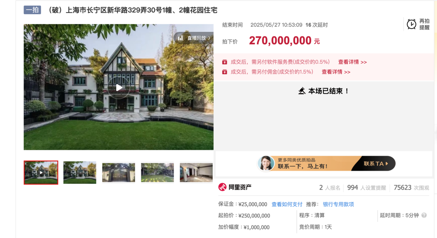Click the 一拍 auction round tag
Screen dimensions: 437x238
(x=32, y=10)
